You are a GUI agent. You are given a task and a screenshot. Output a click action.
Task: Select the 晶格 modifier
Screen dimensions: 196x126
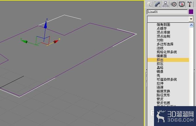coord(160,68)
